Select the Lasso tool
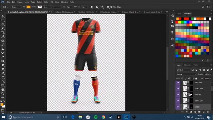The image size is (213, 120). pos(3,24)
